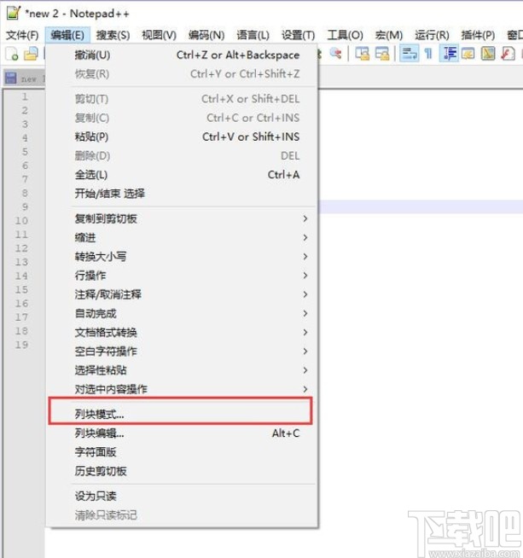Expand the 行操作 submenu arrow
This screenshot has width=523, height=558.
(305, 275)
